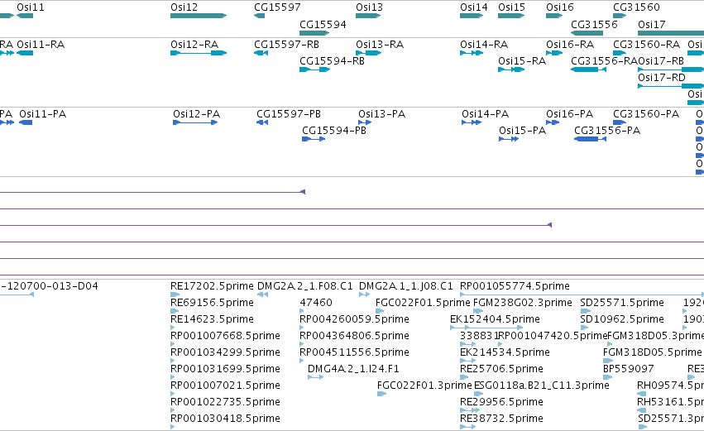Select transcript CG15594-RB
The height and width of the screenshot is (431, 704).
(x=314, y=69)
